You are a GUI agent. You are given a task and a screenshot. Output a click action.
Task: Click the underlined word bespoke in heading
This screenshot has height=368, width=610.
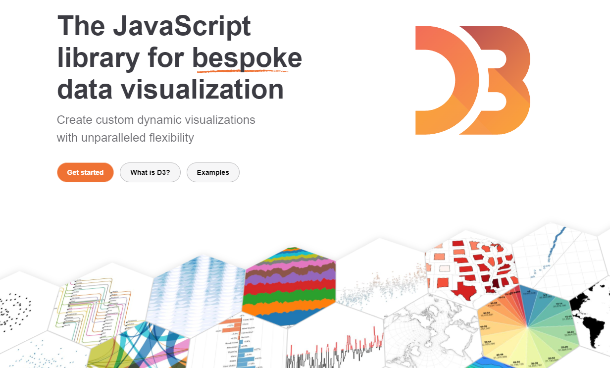coord(247,58)
